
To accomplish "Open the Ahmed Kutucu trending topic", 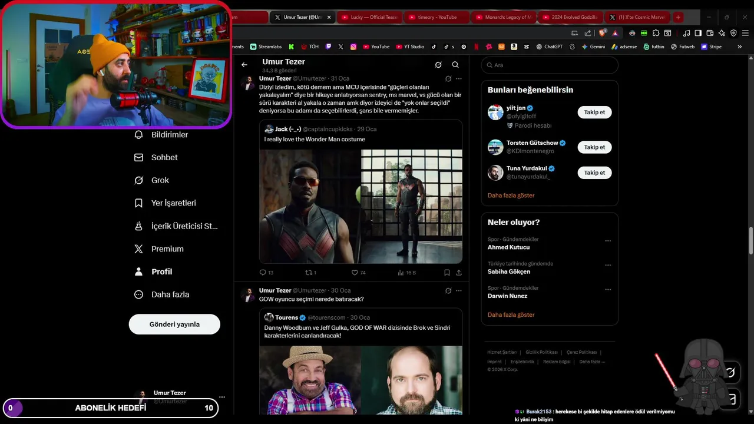I will click(x=508, y=247).
